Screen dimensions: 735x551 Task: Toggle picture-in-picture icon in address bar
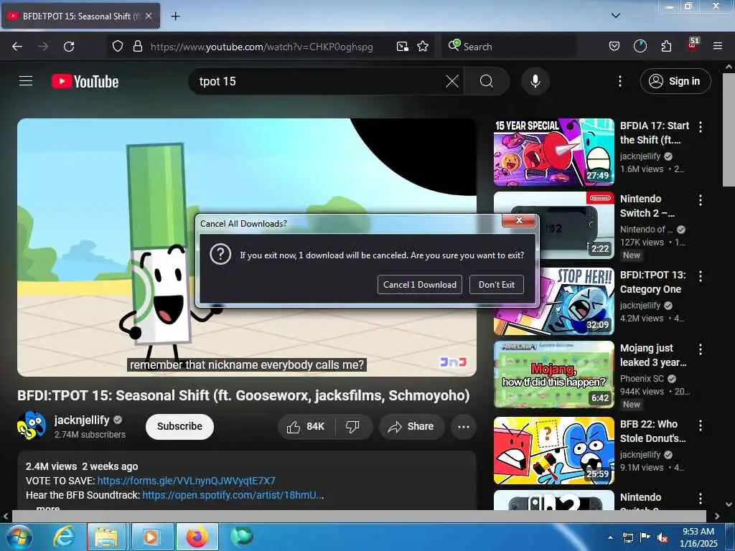(x=402, y=47)
